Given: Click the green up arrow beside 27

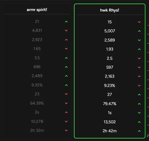Looking at the screenshot, I should [139, 95].
